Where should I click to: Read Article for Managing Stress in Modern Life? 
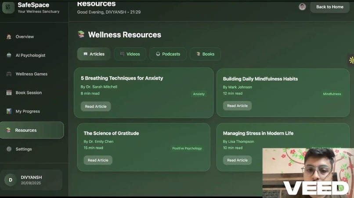coord(237,160)
